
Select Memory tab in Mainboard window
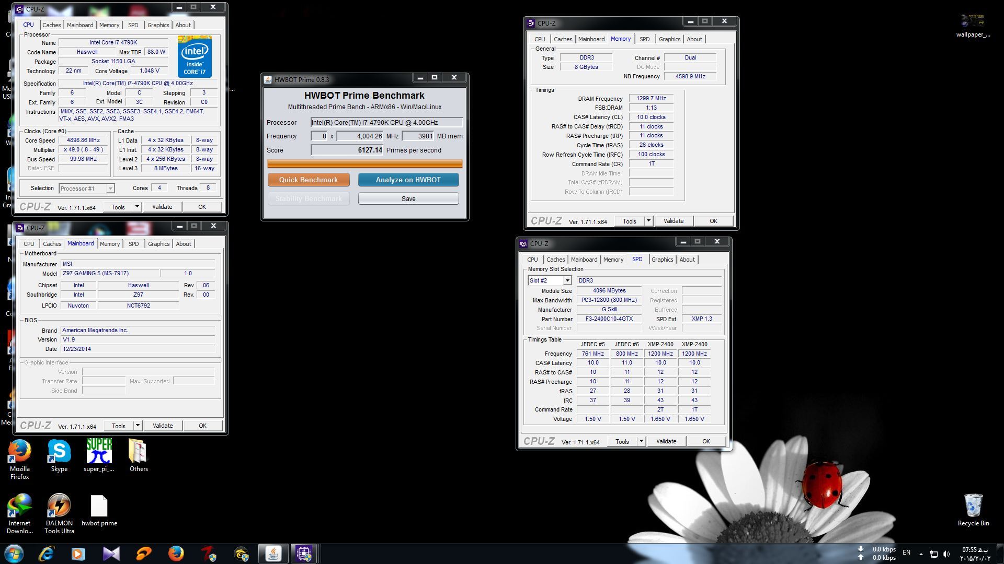tap(110, 244)
